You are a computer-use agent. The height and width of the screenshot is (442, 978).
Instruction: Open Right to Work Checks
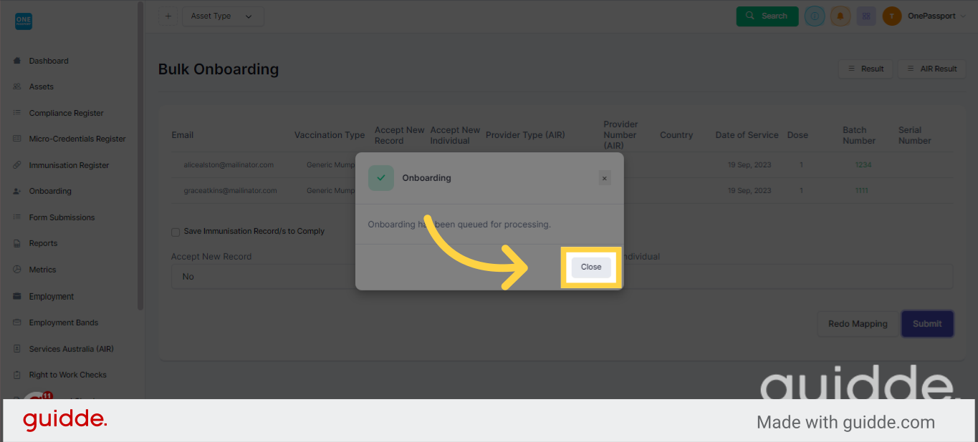[67, 375]
